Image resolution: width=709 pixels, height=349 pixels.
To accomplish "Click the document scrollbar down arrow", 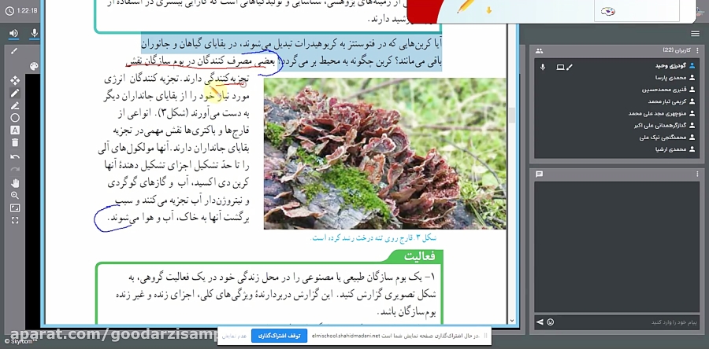I will pos(512,321).
